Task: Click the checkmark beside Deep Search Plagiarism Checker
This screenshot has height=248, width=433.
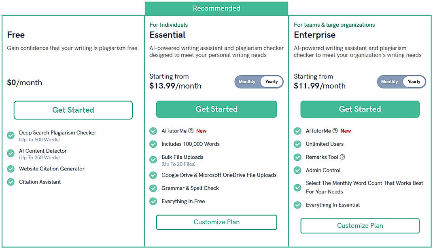Action: pos(11,135)
